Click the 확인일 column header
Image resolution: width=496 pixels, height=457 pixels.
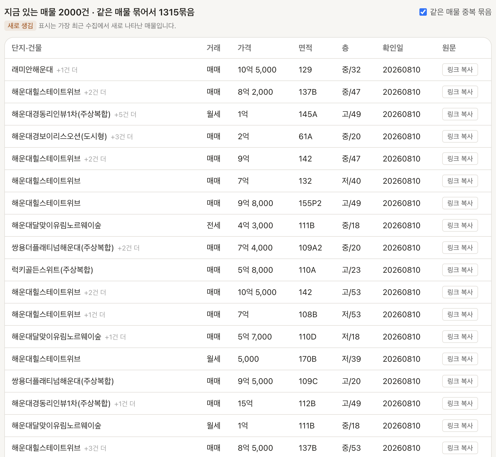pos(393,48)
